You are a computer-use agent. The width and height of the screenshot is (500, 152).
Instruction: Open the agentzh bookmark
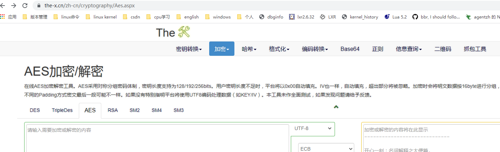(x=482, y=17)
